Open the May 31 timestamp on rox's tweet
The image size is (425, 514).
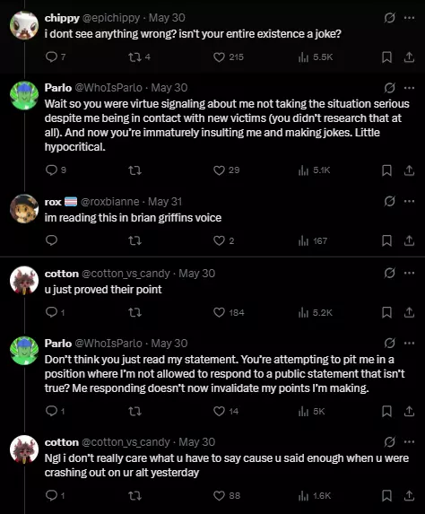point(165,202)
